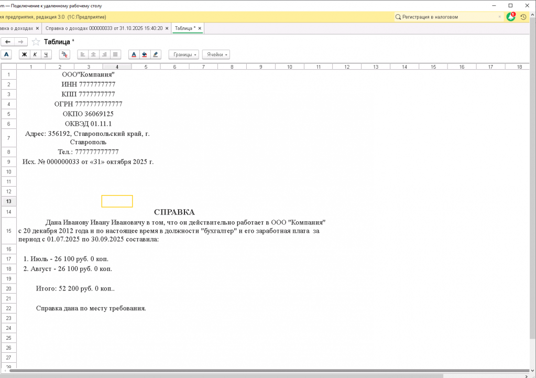The height and width of the screenshot is (378, 536).
Task: Click the Итого: 52 200 руб. line
Action: (x=75, y=289)
